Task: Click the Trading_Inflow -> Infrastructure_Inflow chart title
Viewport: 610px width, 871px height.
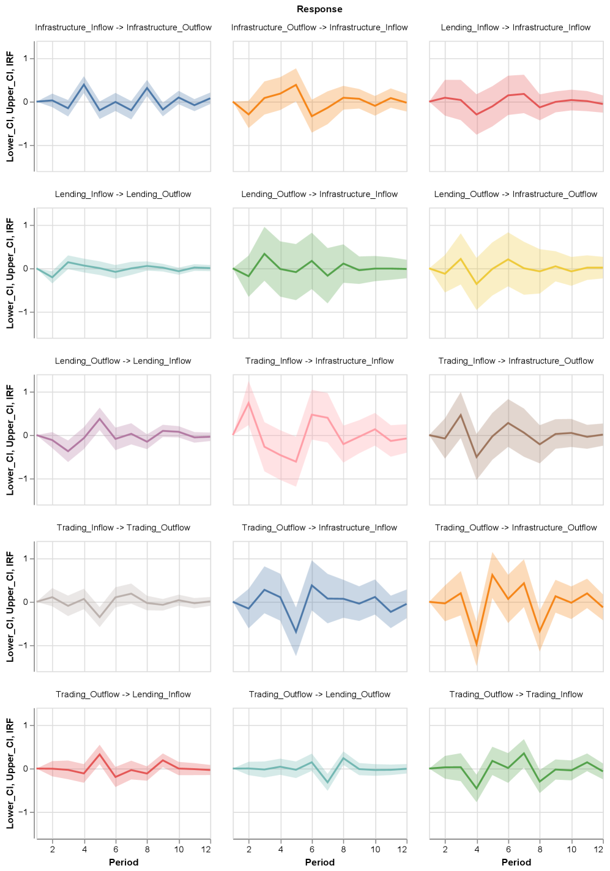Action: click(x=319, y=361)
